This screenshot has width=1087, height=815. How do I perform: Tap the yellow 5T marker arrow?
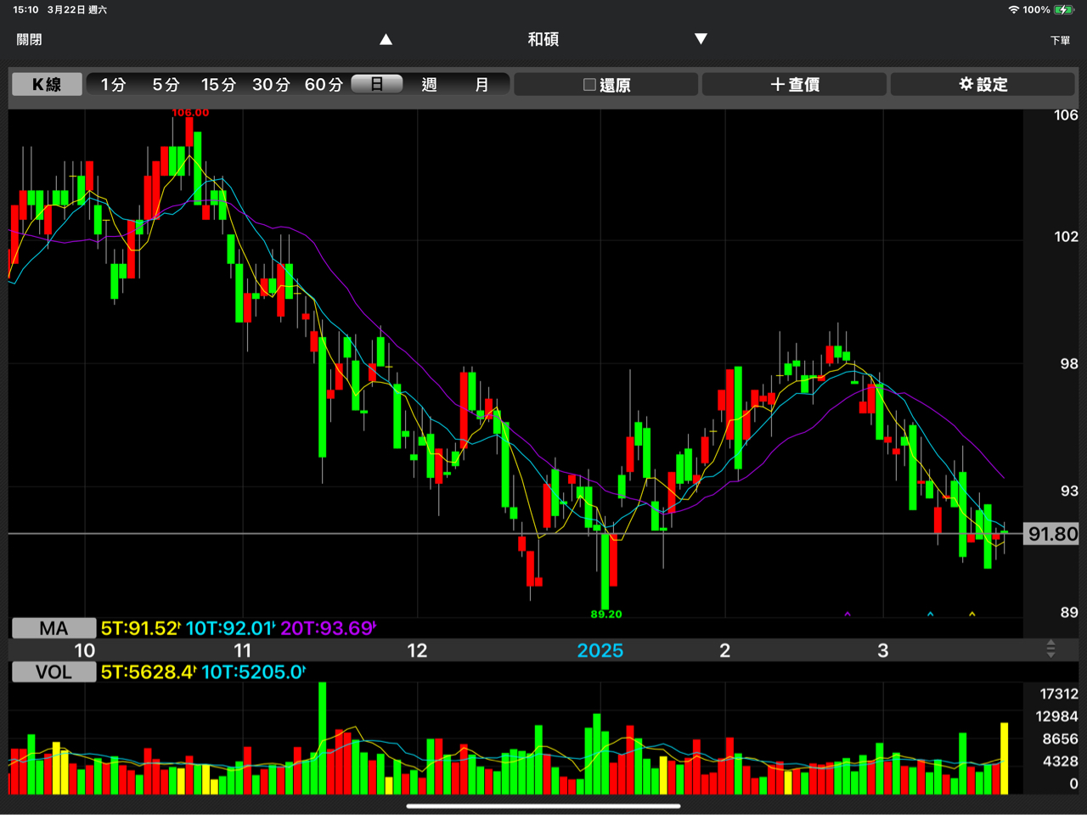(972, 614)
